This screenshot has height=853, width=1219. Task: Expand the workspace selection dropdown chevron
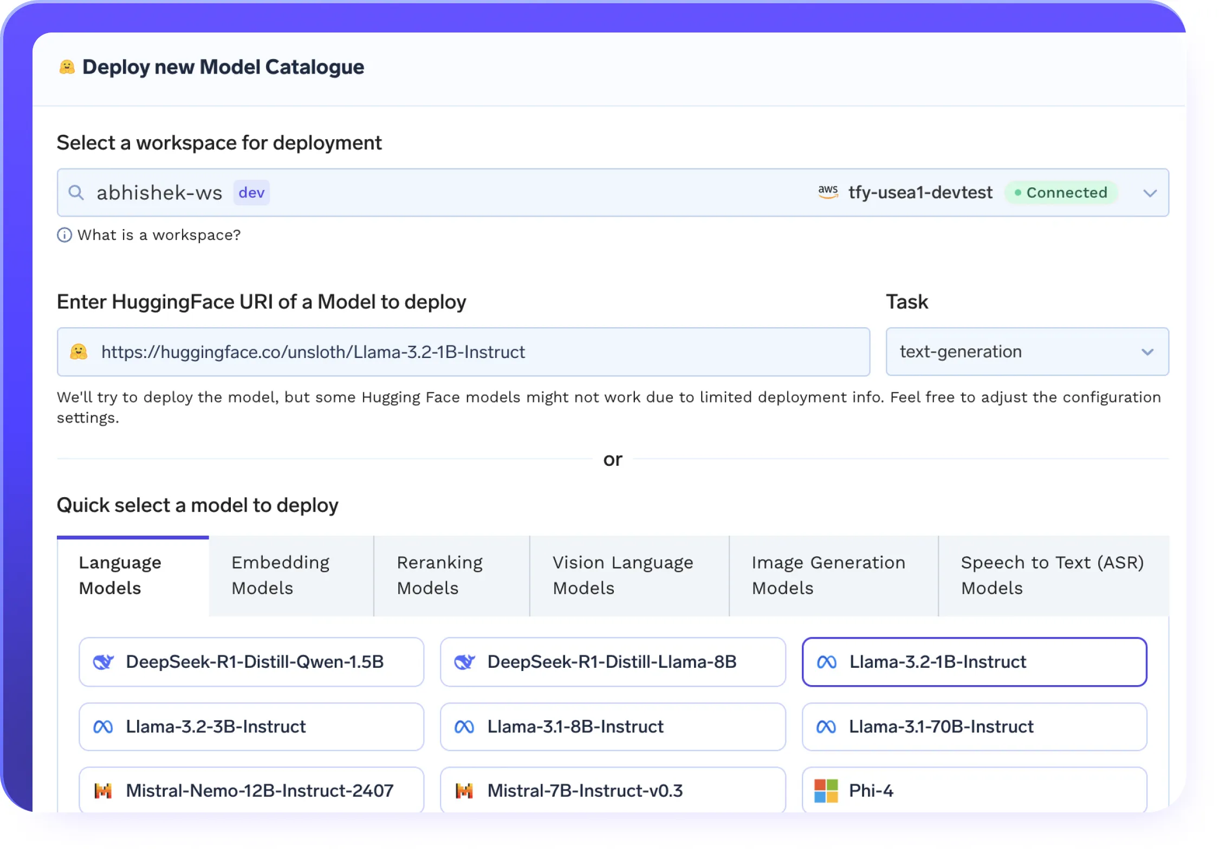click(1150, 193)
